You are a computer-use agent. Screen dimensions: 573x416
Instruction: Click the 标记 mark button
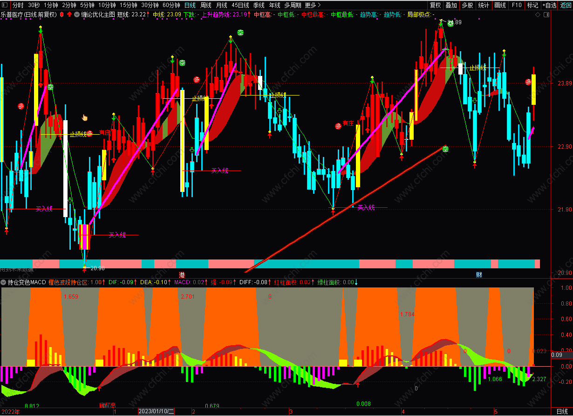pyautogui.click(x=532, y=5)
